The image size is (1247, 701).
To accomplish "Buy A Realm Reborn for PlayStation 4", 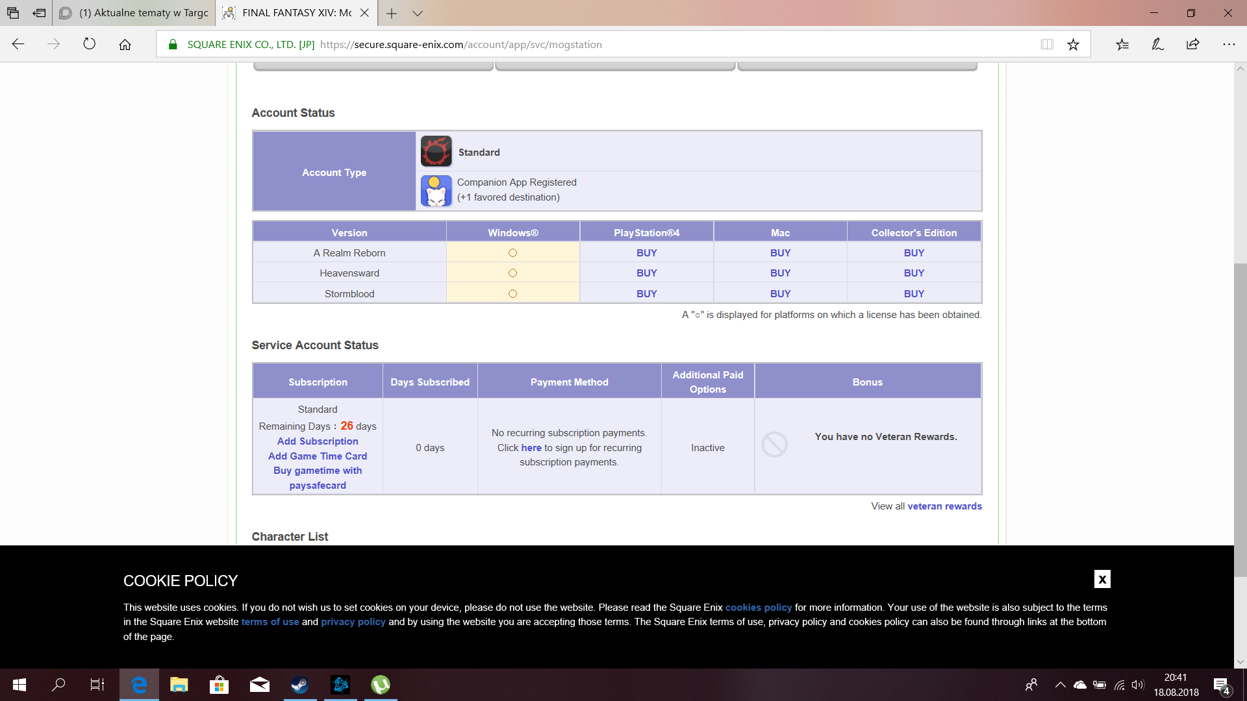I will coord(646,252).
